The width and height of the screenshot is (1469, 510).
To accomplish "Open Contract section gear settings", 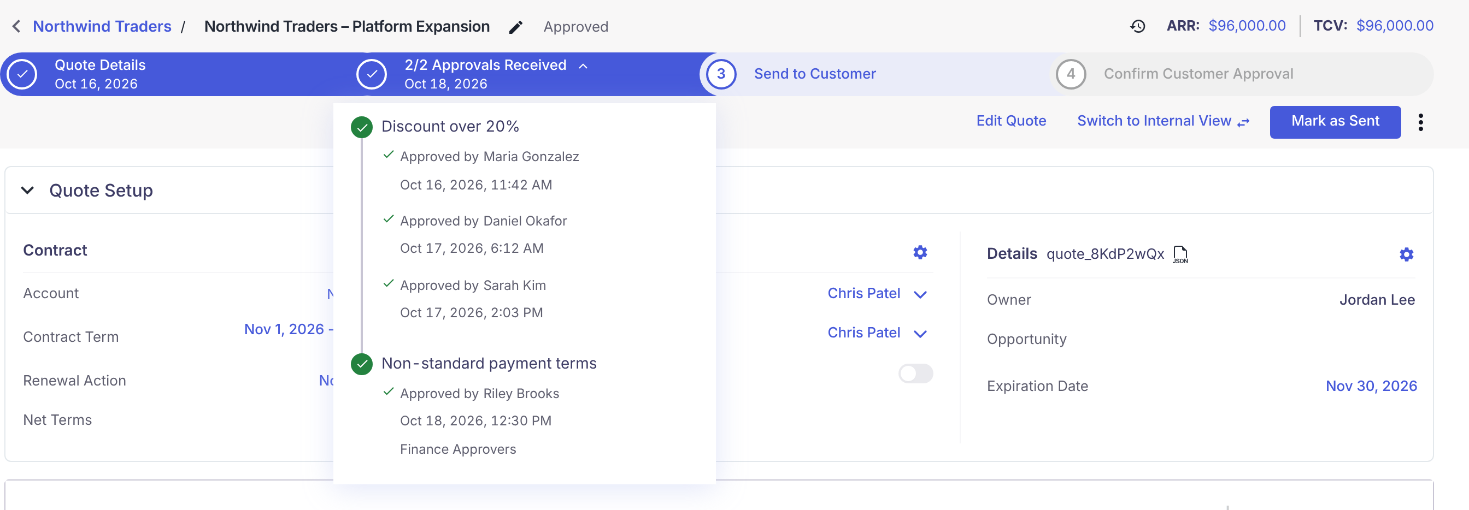I will tap(920, 252).
